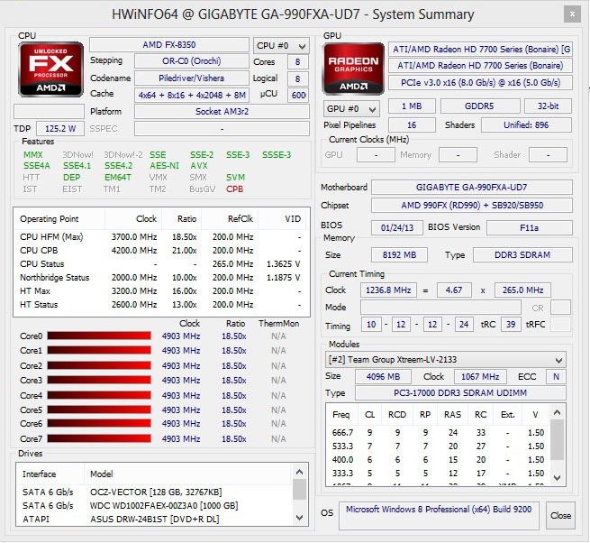Click the red CPB feature flag
This screenshot has height=543, width=590.
point(235,189)
